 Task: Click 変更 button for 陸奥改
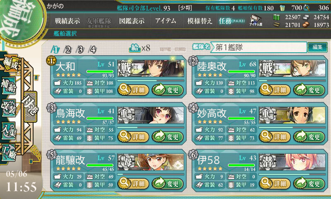[x=309, y=90]
